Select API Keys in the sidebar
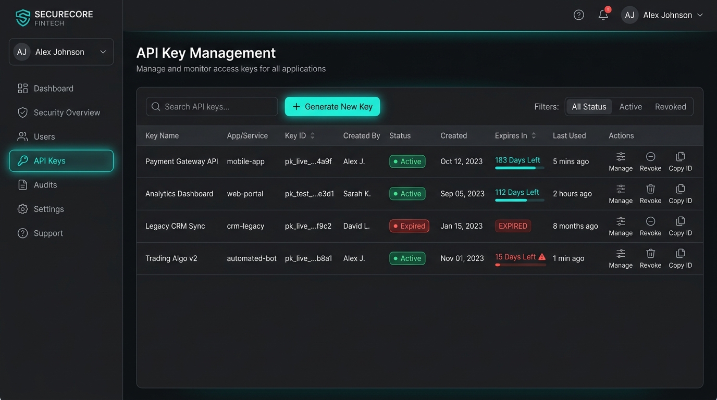This screenshot has height=400, width=717. [61, 161]
